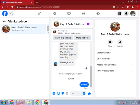Screen dimensions: 140x105
Task: Click the large listing photo in info panel
Action: (115, 27)
